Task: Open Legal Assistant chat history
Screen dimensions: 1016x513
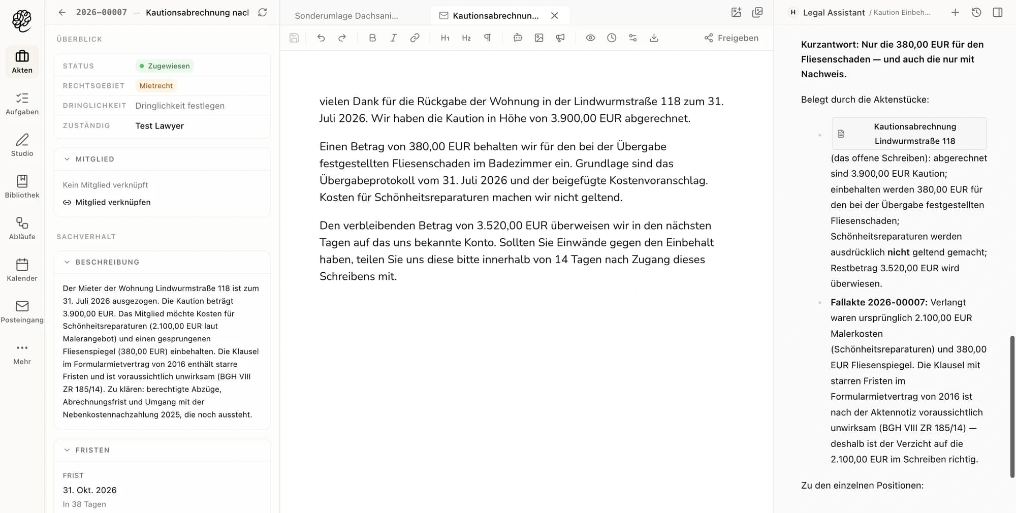Action: [x=976, y=12]
